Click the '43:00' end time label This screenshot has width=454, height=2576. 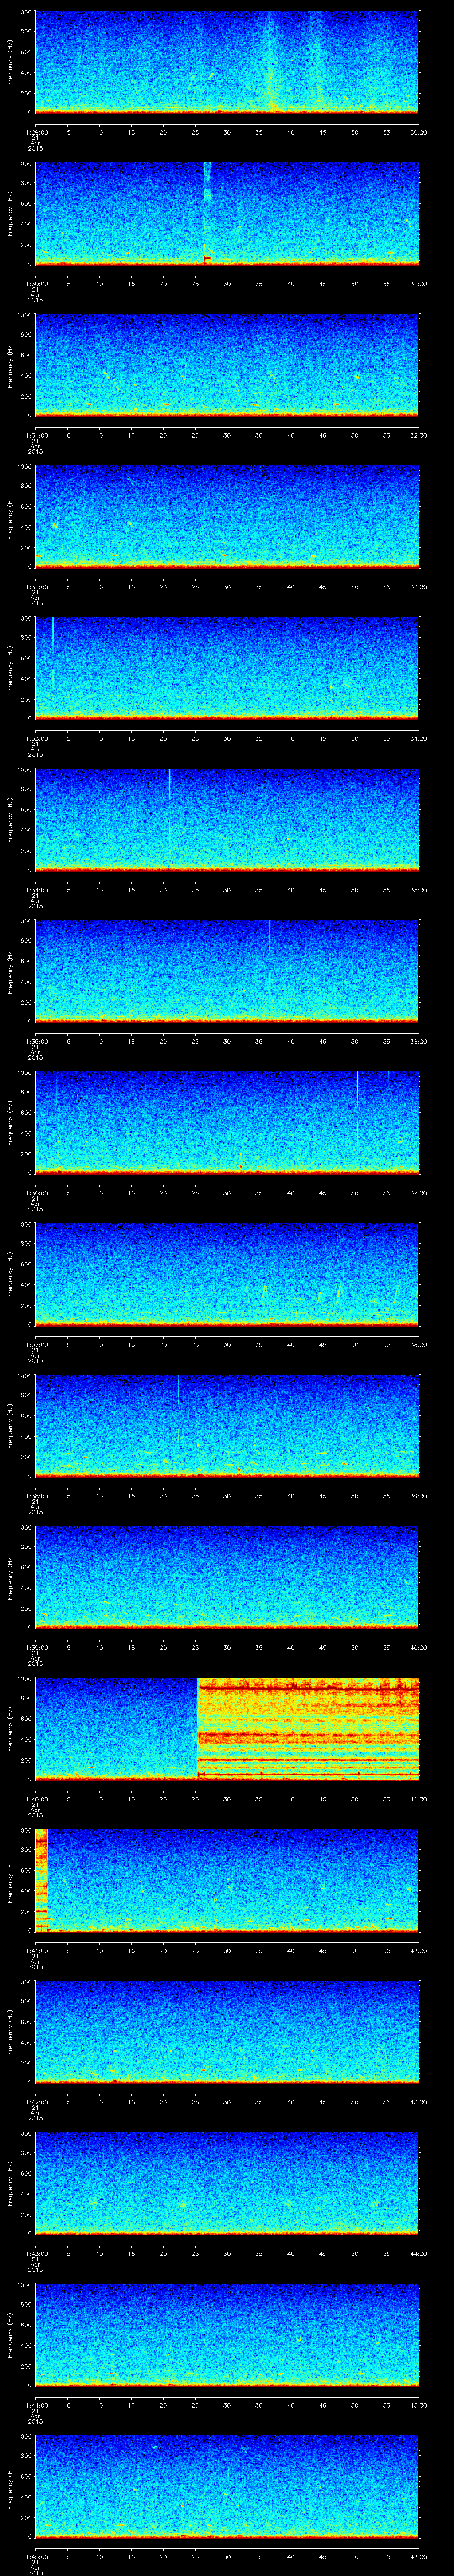[x=418, y=2102]
